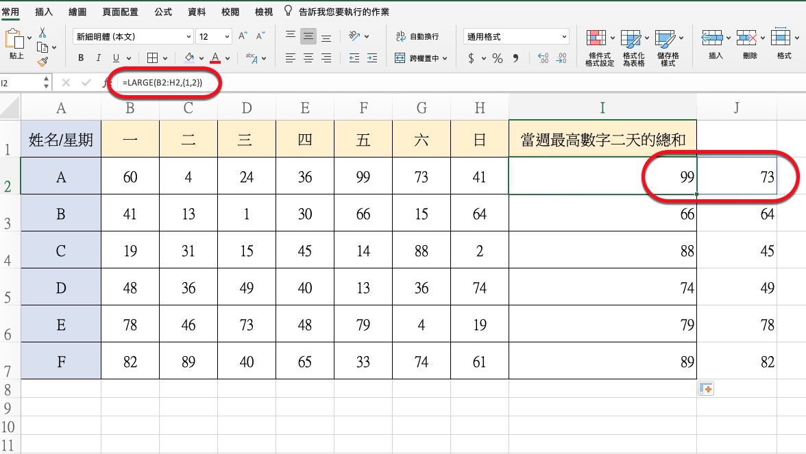Click the phonetic guide abc icon
This screenshot has width=806, height=454.
click(x=252, y=58)
